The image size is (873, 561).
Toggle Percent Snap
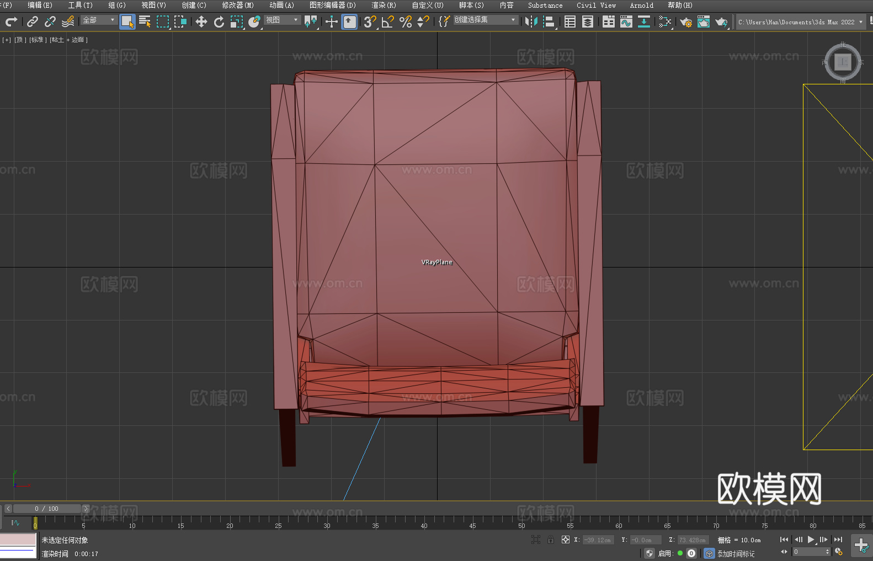pos(406,22)
